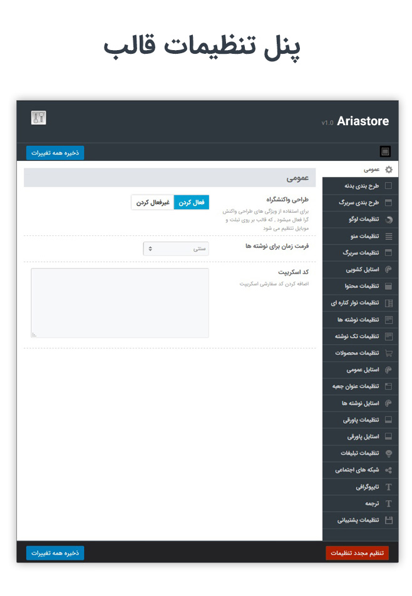The height and width of the screenshot is (596, 412).
Task: Disable responsive design with غیرفعال کردن
Action: (153, 203)
